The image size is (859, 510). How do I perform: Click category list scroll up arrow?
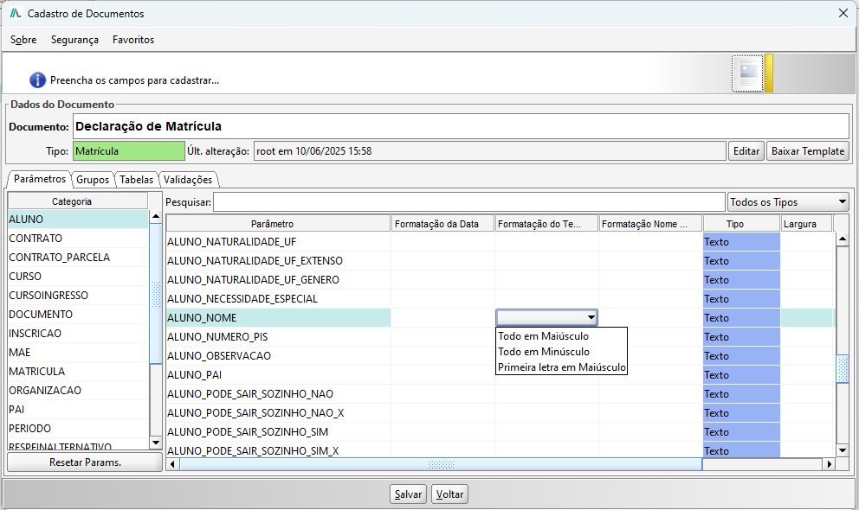156,216
